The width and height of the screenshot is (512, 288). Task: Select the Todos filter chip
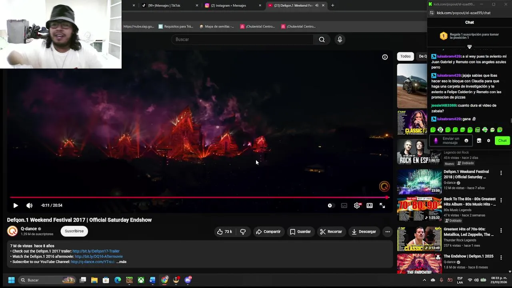pos(405,56)
